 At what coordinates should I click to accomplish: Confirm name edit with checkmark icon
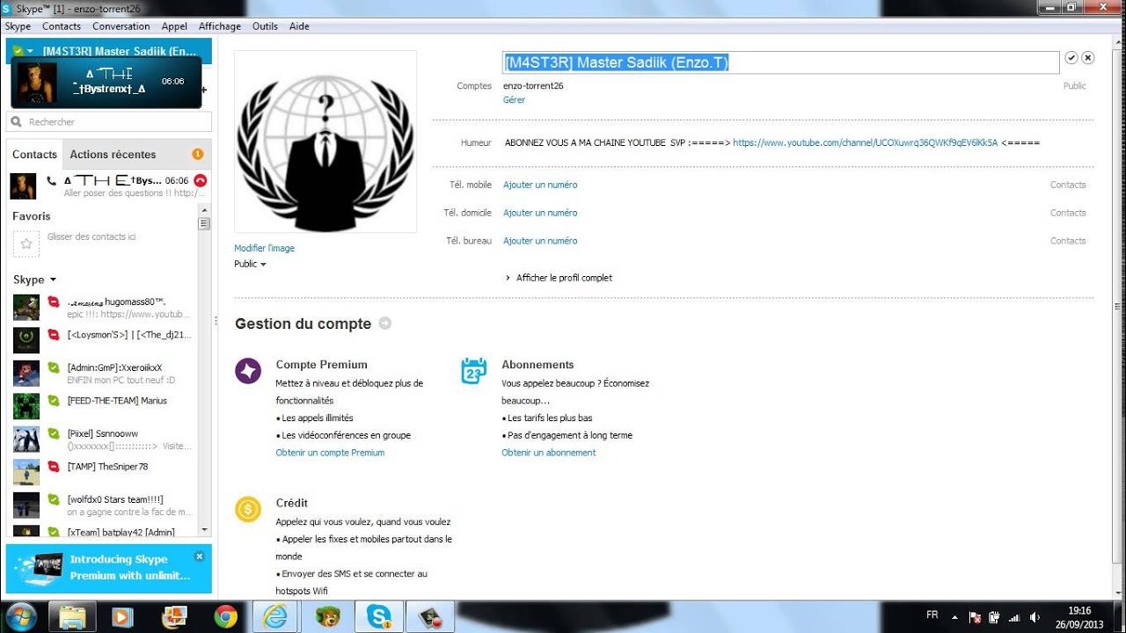1071,57
